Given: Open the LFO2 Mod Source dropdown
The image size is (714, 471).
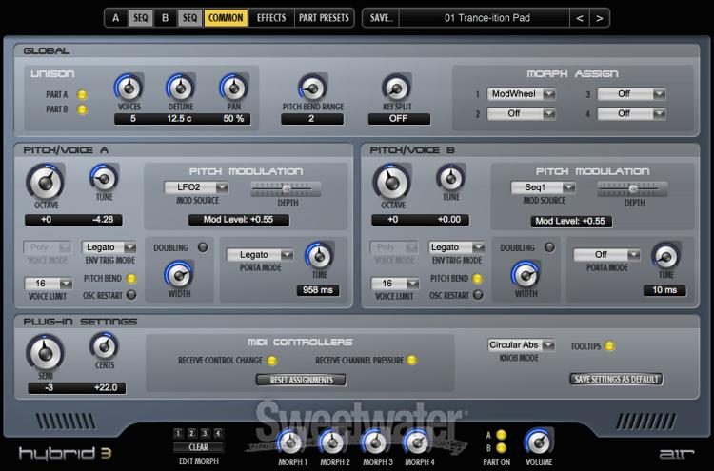Looking at the screenshot, I should [195, 187].
